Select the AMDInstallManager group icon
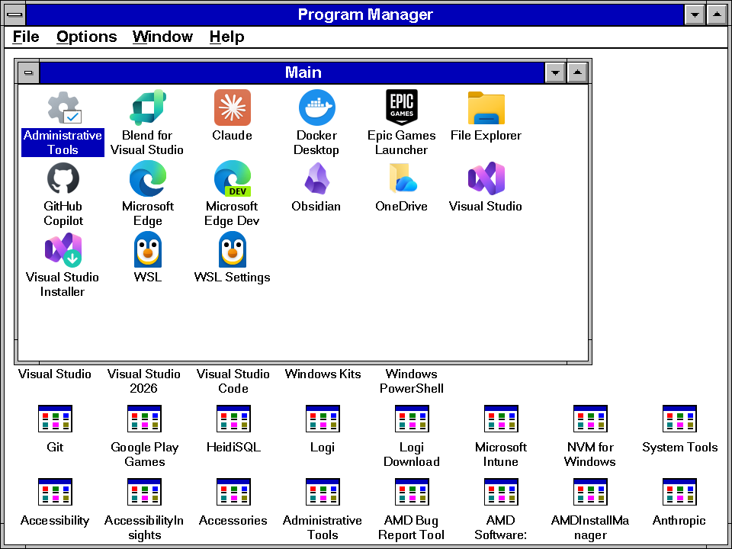This screenshot has width=732, height=549. (x=590, y=492)
